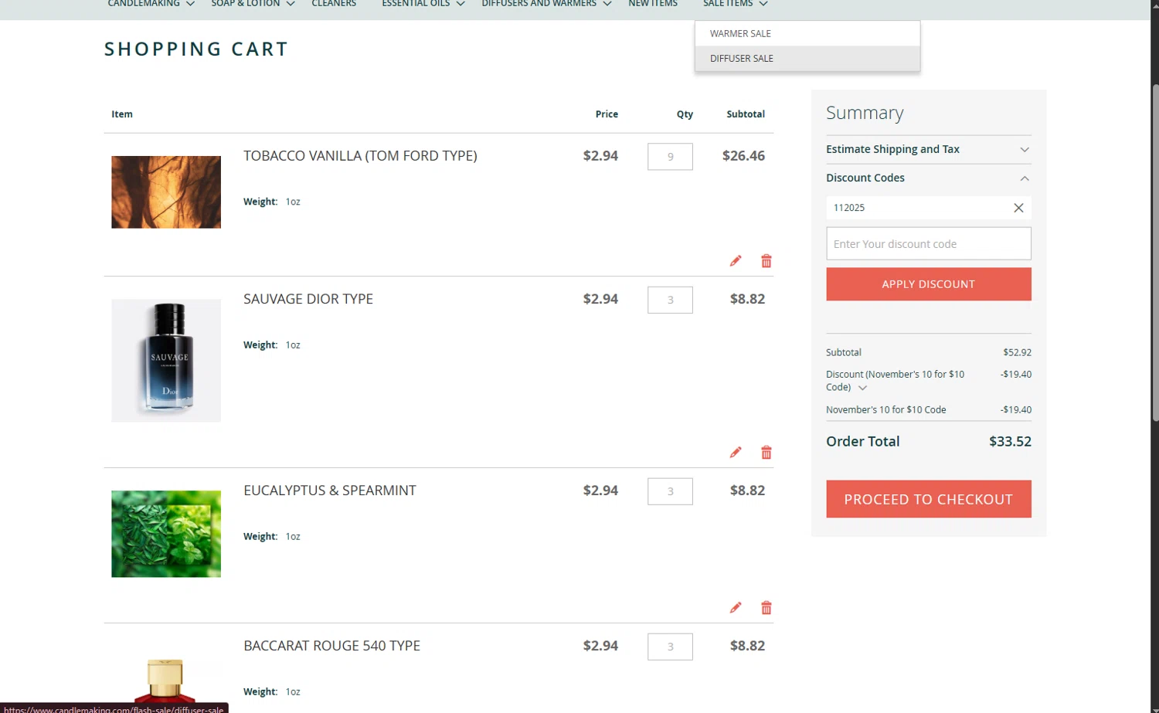Viewport: 1159px width, 713px height.
Task: Open Eucalyptus & Spearmint product link
Action: [330, 491]
